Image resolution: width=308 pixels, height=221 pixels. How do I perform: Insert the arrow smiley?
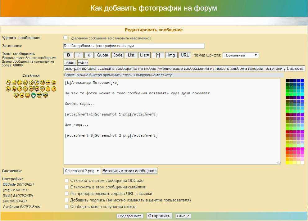point(22,96)
